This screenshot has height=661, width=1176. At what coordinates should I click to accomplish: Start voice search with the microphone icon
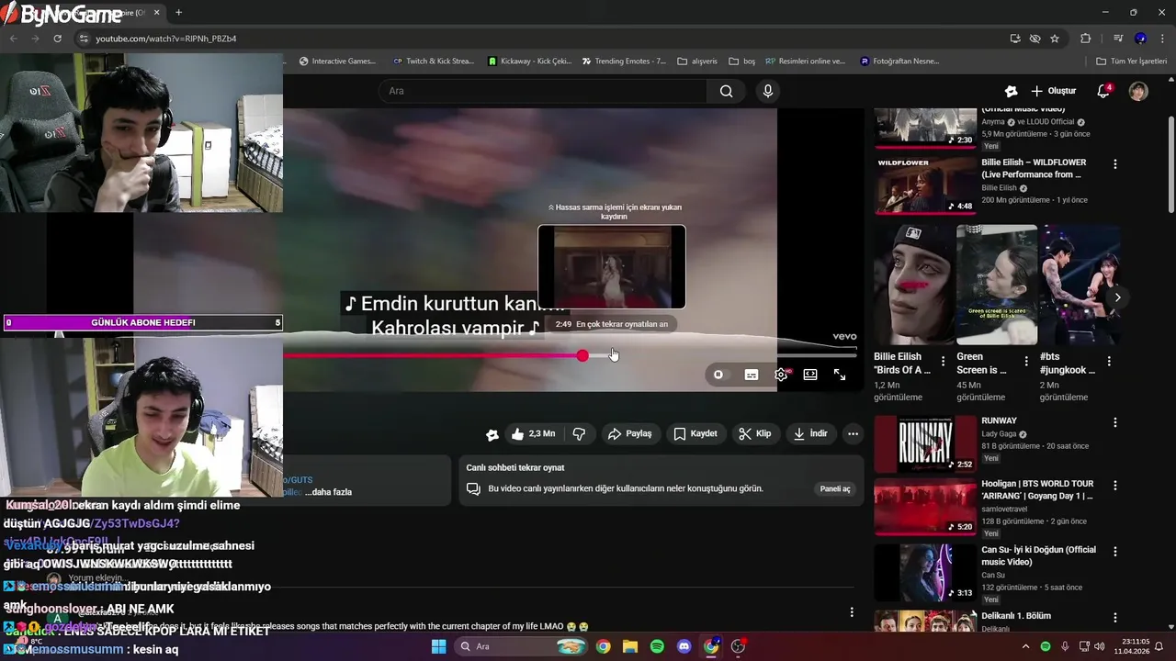768,91
